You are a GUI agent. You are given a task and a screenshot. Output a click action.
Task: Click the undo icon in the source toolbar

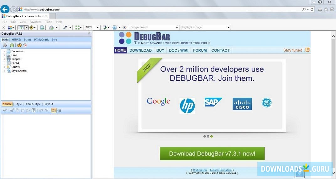click(41, 110)
